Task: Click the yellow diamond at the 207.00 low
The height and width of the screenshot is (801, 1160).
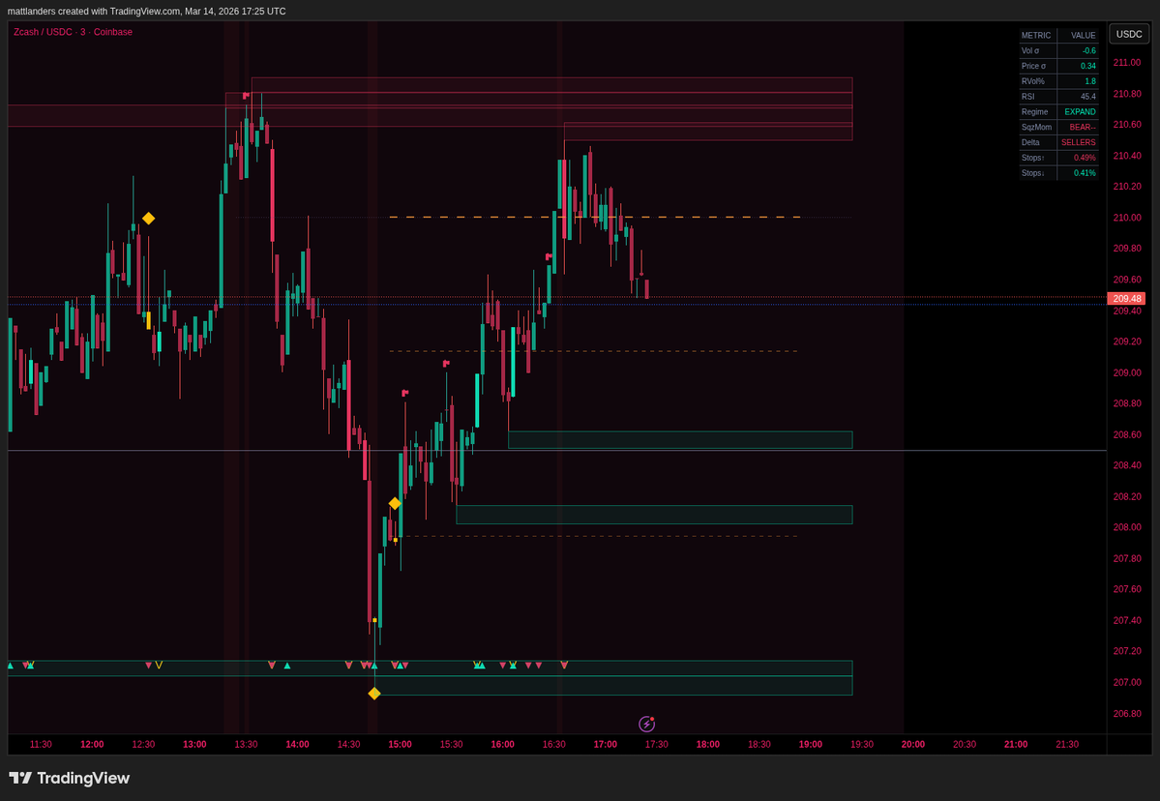Action: pos(374,693)
